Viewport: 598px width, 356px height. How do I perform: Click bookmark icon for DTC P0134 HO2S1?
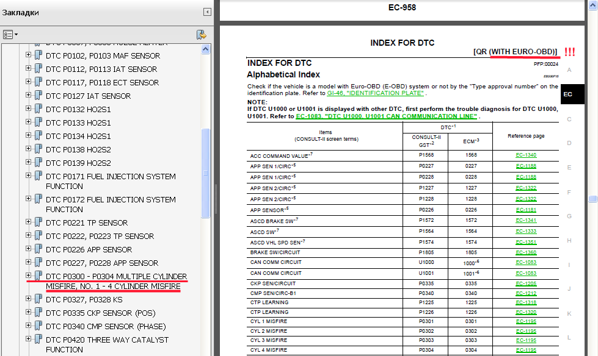pyautogui.click(x=38, y=135)
